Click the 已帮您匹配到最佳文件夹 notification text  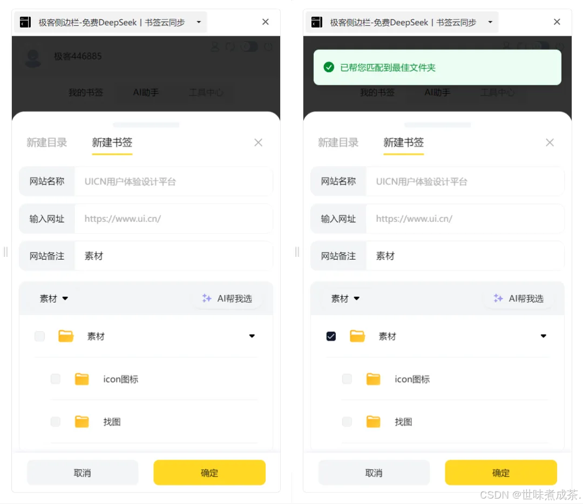(x=388, y=67)
